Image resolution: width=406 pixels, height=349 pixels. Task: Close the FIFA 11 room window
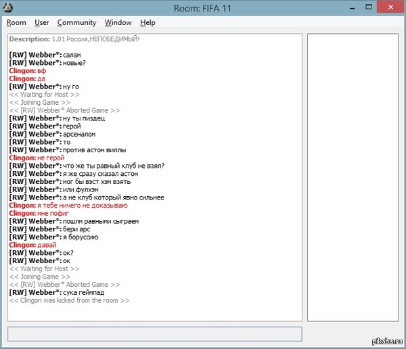(390, 7)
